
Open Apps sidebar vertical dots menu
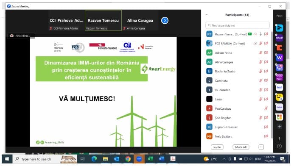tap(279, 138)
